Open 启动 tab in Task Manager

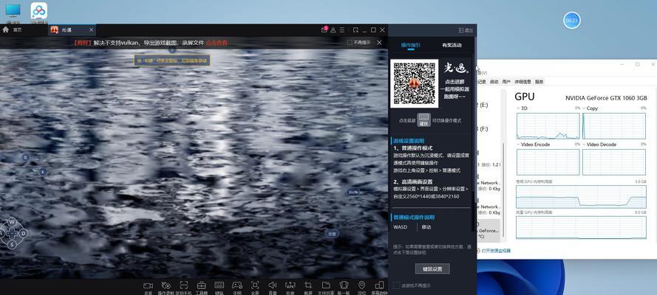coord(494,82)
